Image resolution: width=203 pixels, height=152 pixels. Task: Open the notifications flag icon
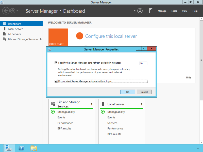(150, 10)
